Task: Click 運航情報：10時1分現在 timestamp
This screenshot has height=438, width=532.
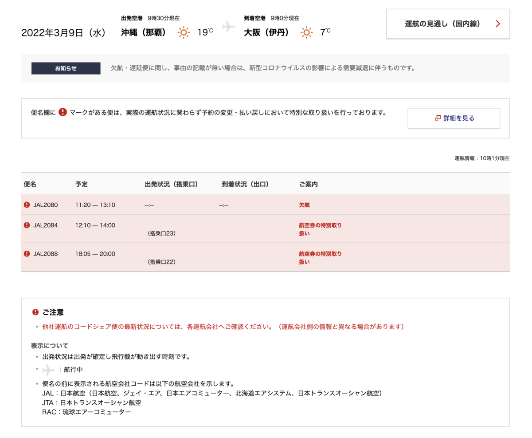Action: coord(482,158)
